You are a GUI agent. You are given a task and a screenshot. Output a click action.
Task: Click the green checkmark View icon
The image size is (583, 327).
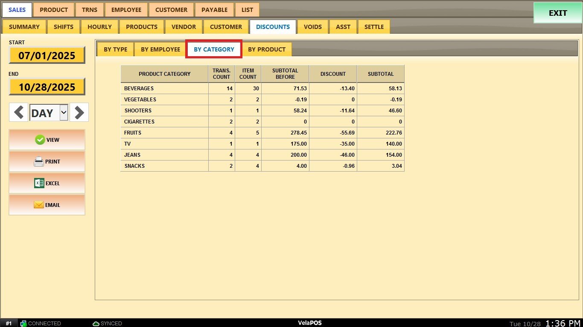pyautogui.click(x=40, y=140)
